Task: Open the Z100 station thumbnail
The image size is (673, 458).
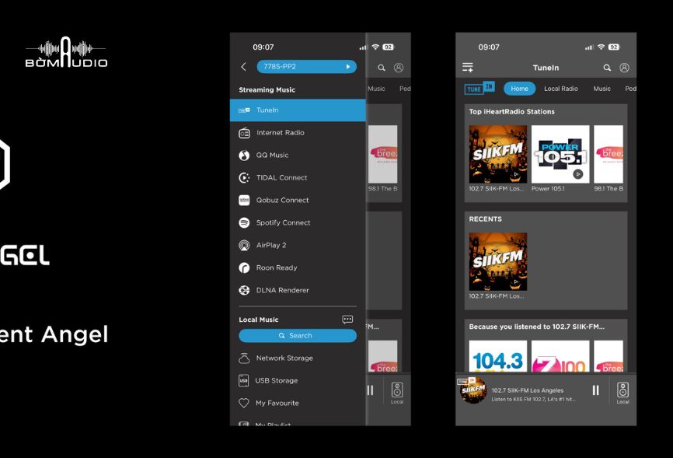Action: click(x=560, y=356)
